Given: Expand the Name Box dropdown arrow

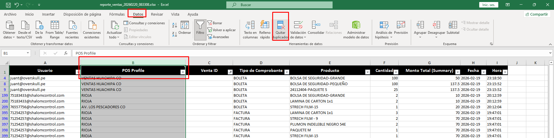Looking at the screenshot, I should point(28,53).
